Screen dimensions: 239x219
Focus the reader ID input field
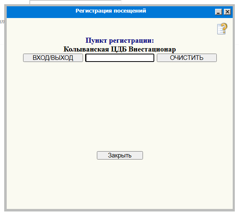pos(120,58)
